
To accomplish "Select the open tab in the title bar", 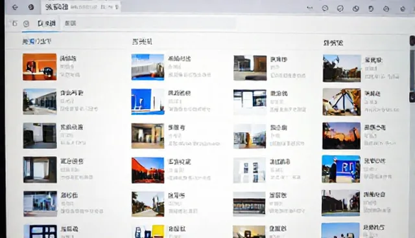I will [x=81, y=7].
